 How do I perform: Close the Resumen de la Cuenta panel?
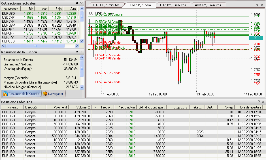click(81, 52)
